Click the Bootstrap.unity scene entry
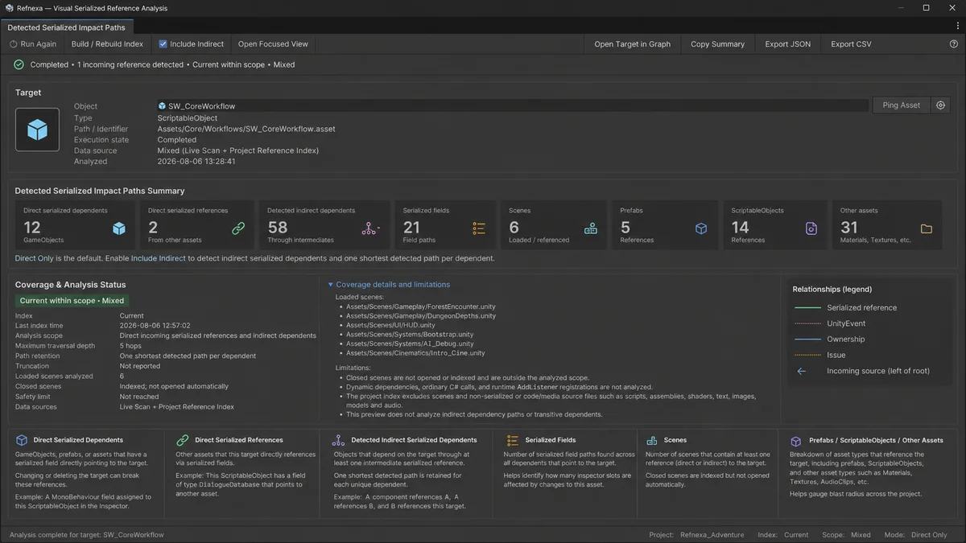The width and height of the screenshot is (966, 543). [410, 334]
